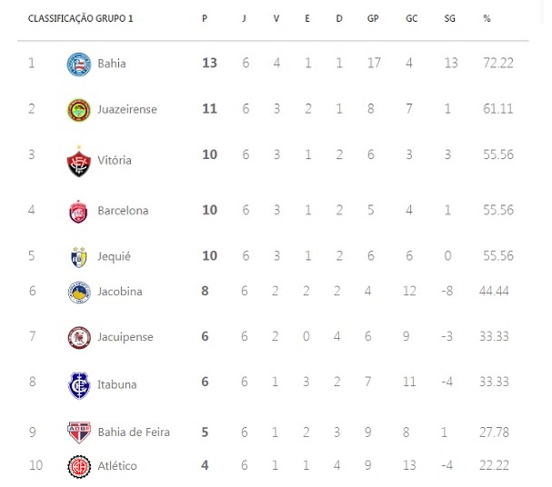Click the Jacuipense club crest icon

pos(79,338)
